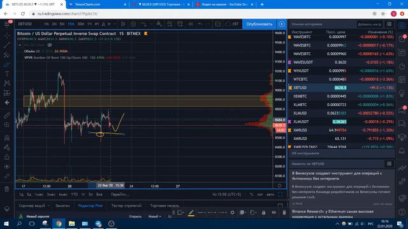
Task: Open Telegram in the Windows taskbar
Action: 98,223
